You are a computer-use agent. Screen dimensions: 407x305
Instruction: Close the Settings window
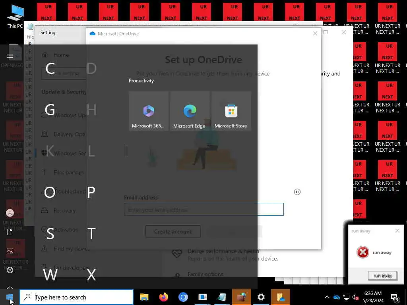point(344,32)
